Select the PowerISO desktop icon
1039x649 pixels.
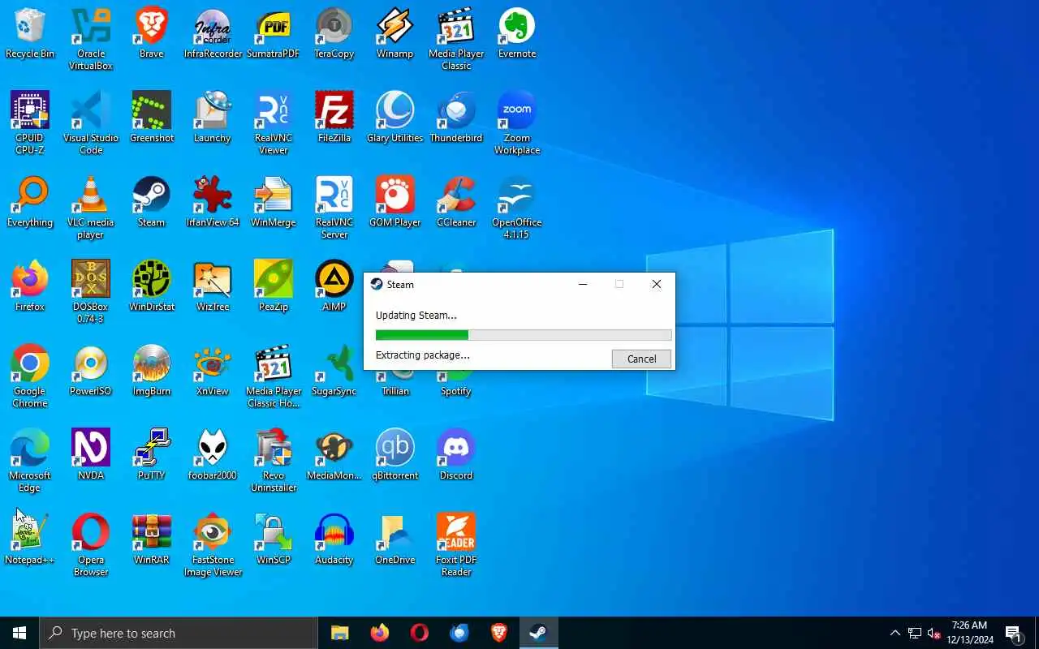[x=91, y=371]
